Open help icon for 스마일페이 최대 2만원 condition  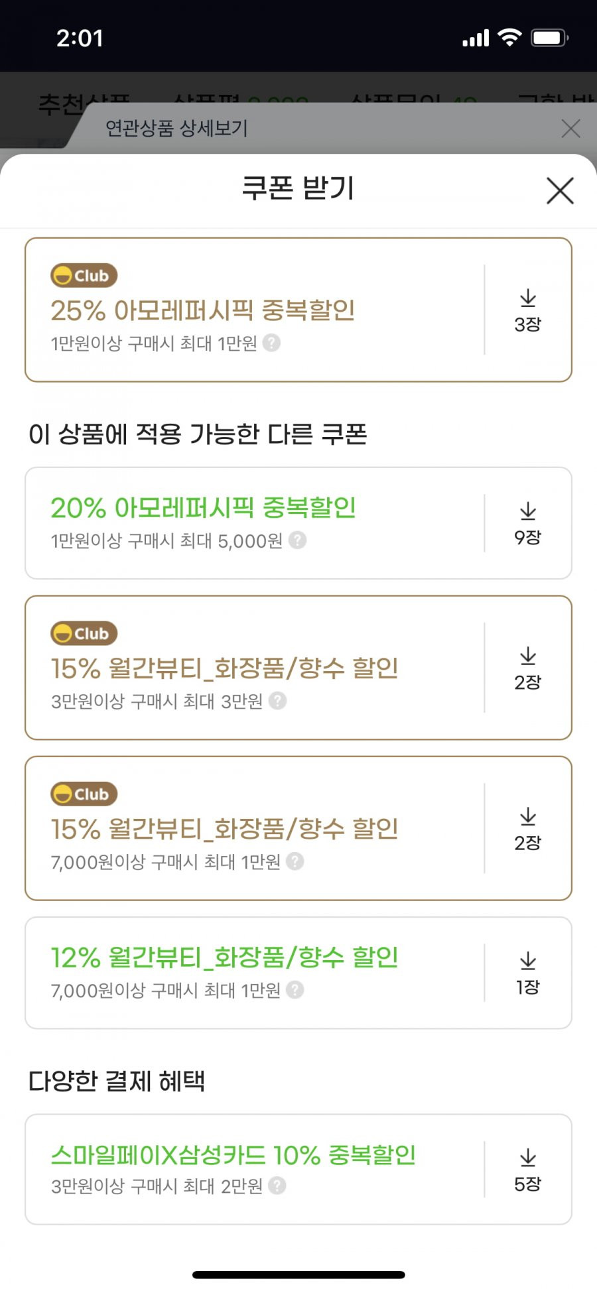277,1186
